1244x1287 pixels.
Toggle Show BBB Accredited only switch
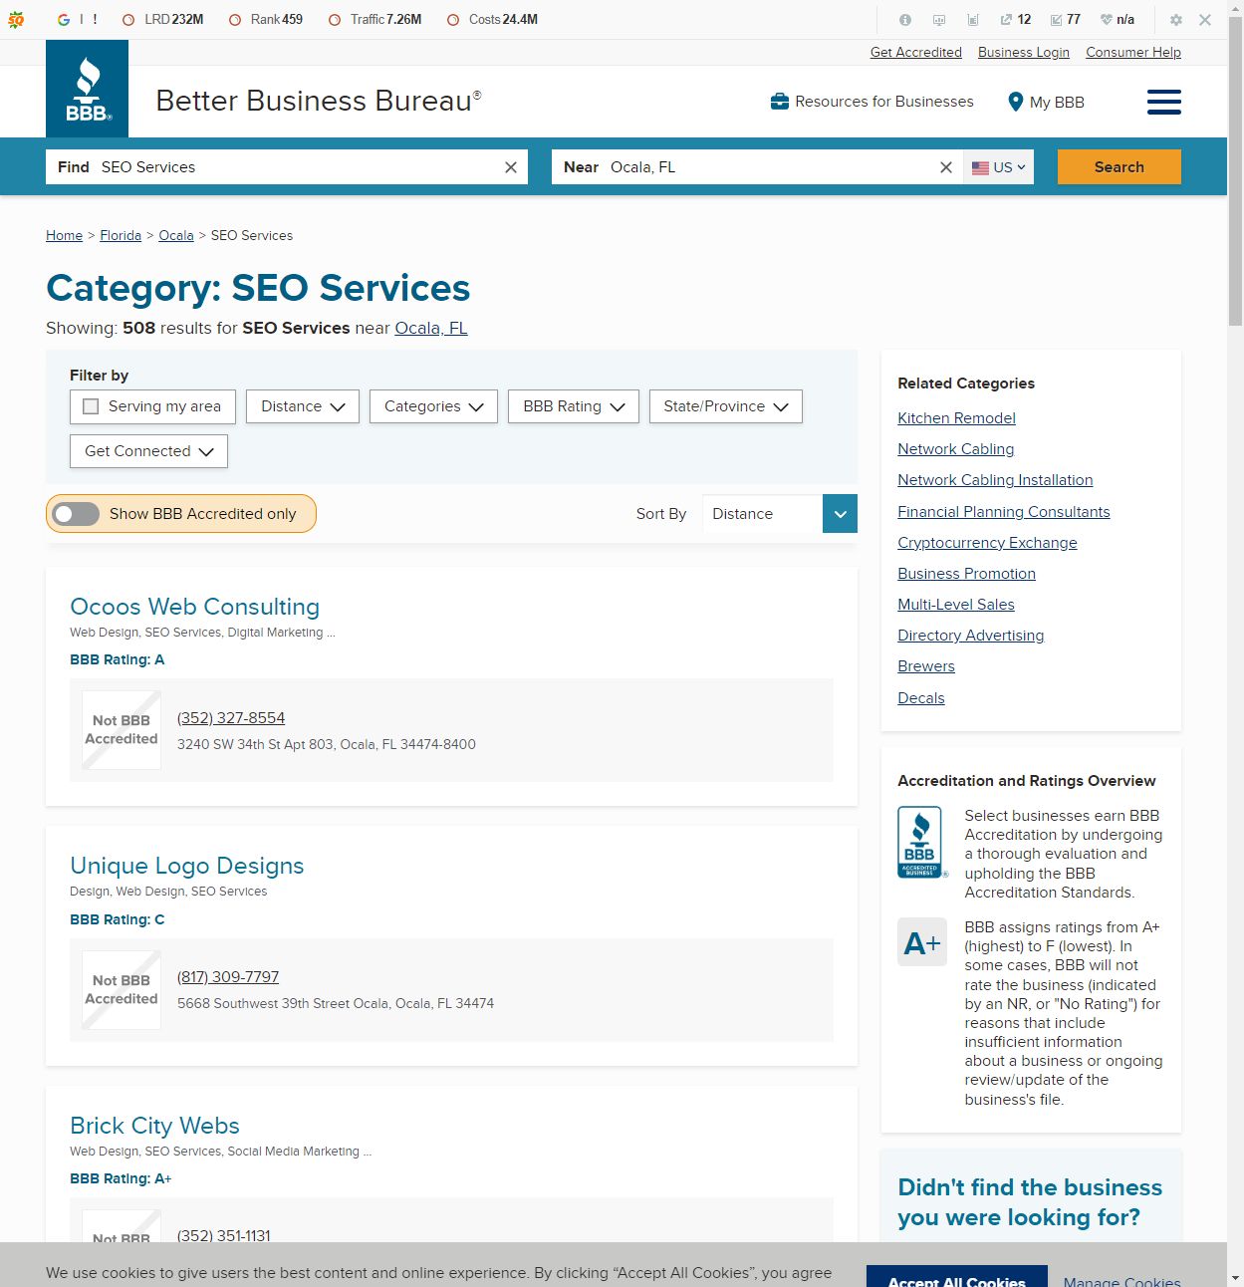[77, 514]
